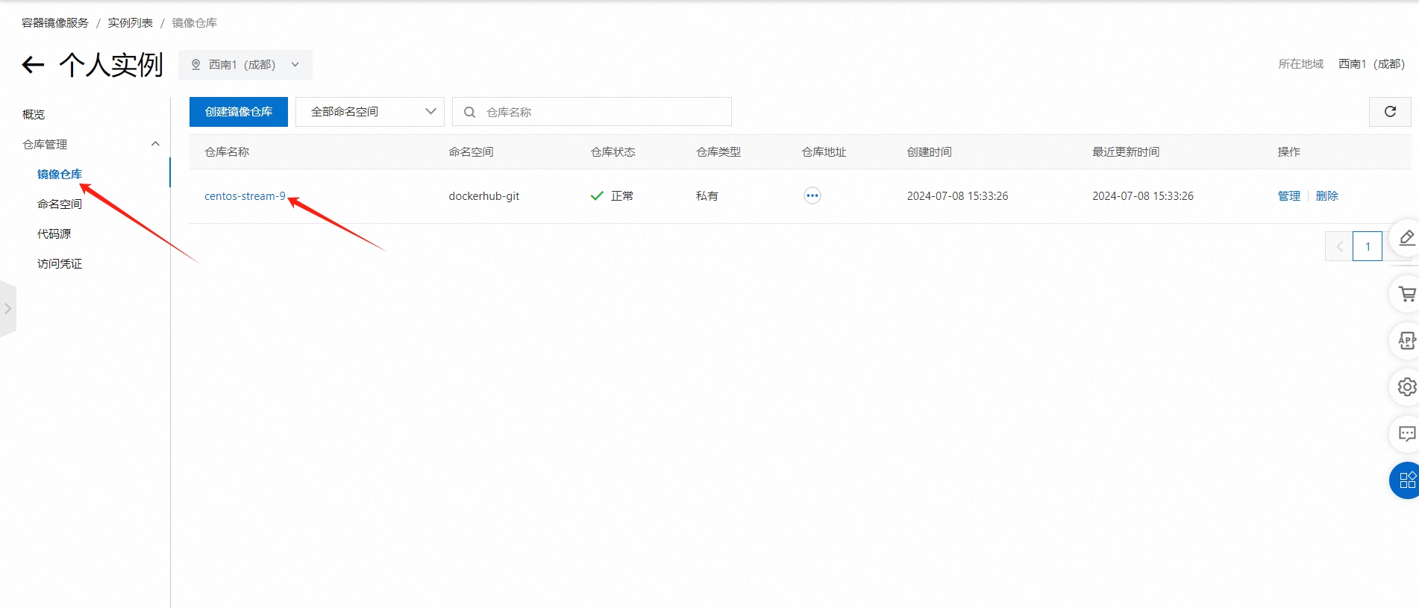Viewport: 1419px width, 608px height.
Task: Click the 创建镜像仓库 button
Action: click(239, 112)
